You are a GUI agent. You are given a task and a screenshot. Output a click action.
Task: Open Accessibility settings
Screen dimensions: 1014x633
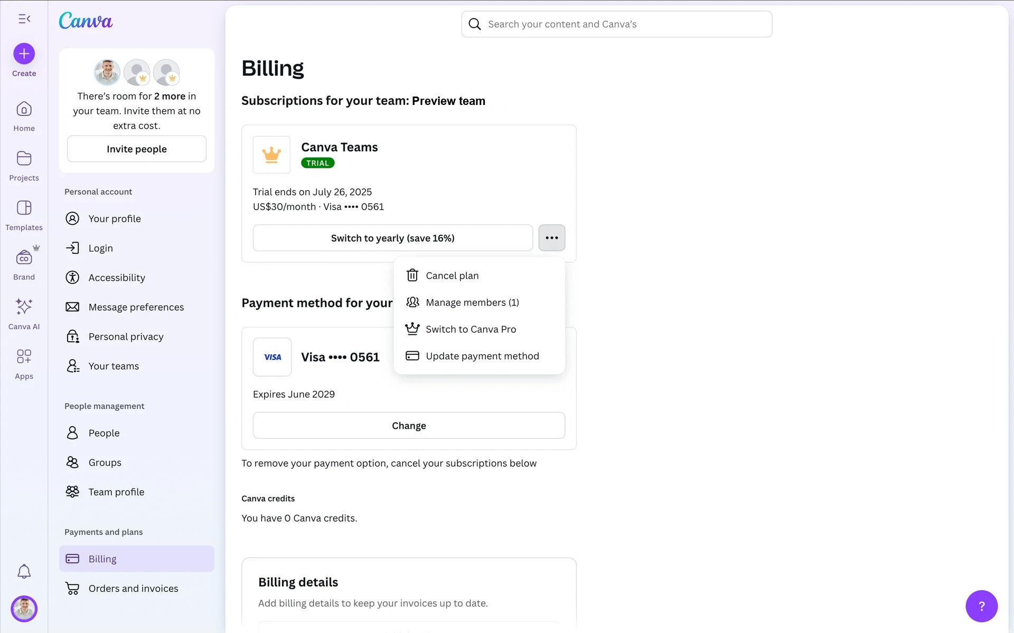(x=137, y=277)
